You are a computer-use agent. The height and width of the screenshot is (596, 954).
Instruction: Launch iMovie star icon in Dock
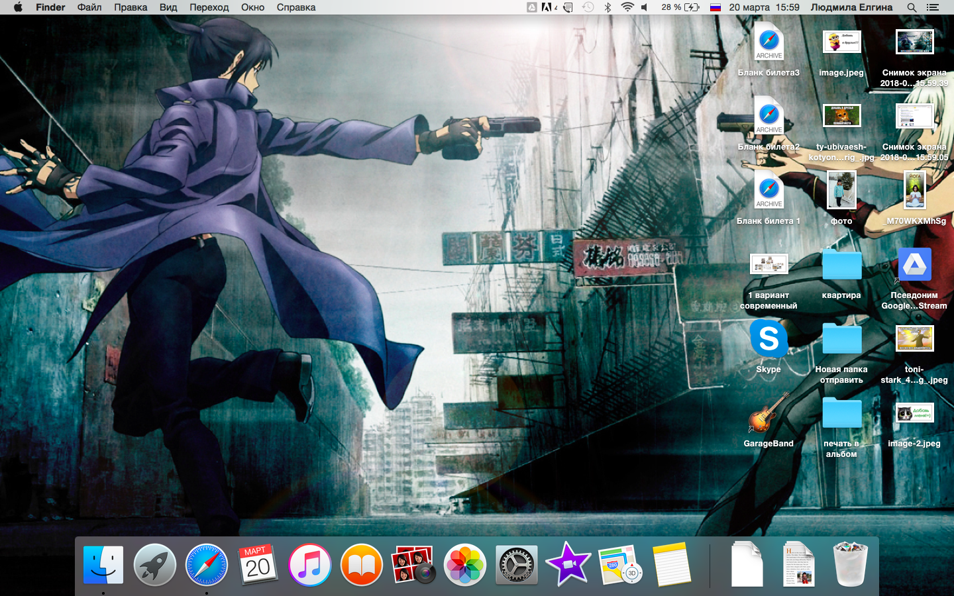(x=568, y=564)
